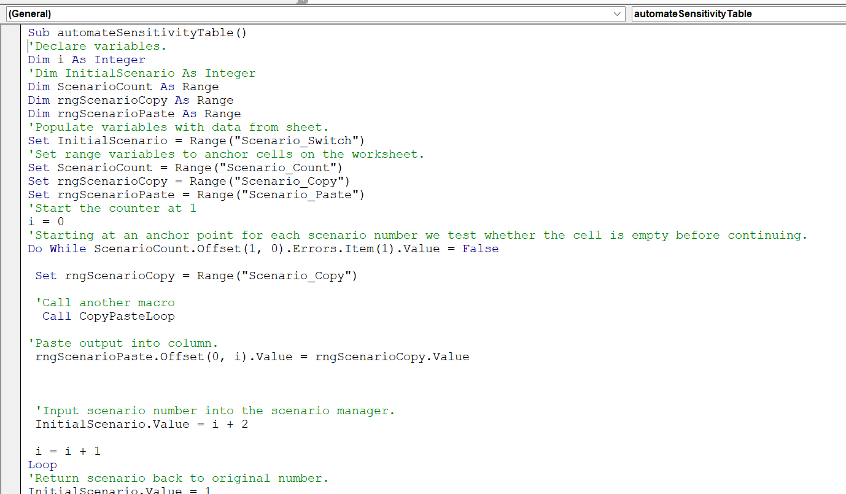
Task: Click the Call CopyPasteLoop statement
Action: point(109,316)
